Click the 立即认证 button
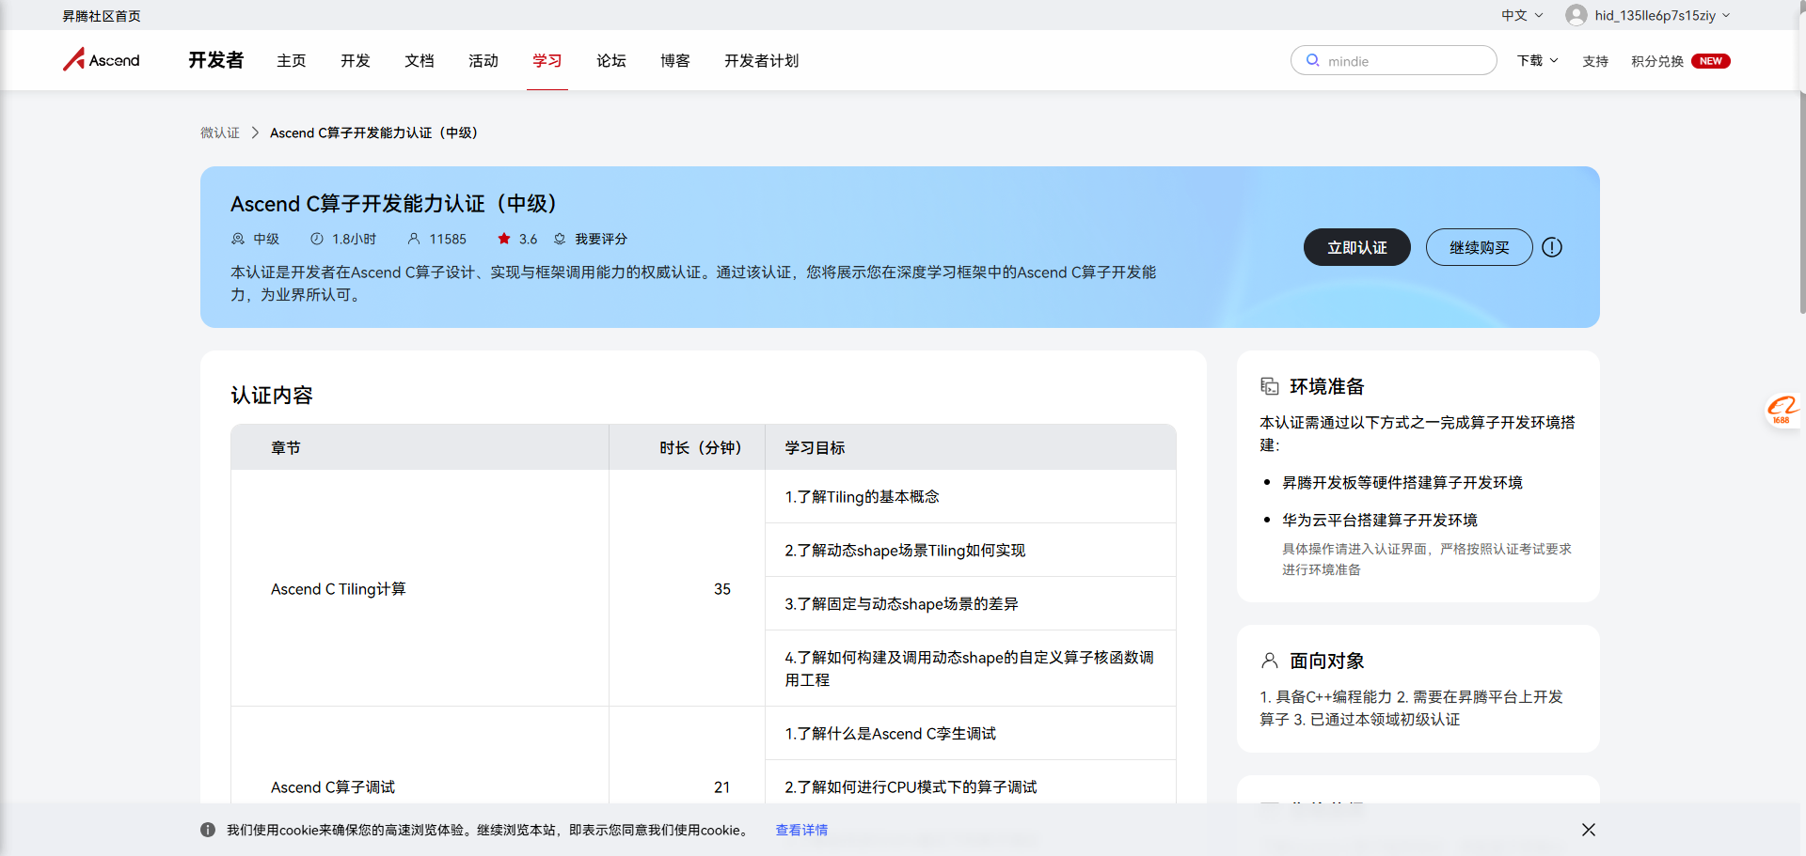Viewport: 1806px width, 856px height. pos(1357,247)
